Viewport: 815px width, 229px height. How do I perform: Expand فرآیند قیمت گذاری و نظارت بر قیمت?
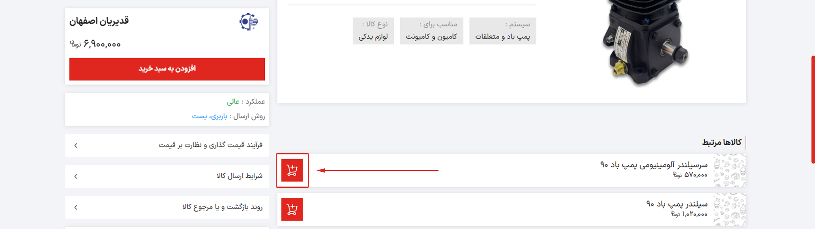pos(167,145)
